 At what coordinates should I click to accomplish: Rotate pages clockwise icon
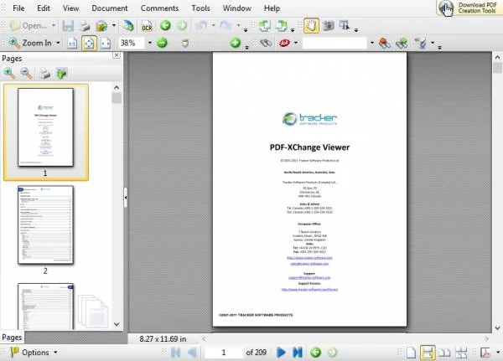point(282,26)
